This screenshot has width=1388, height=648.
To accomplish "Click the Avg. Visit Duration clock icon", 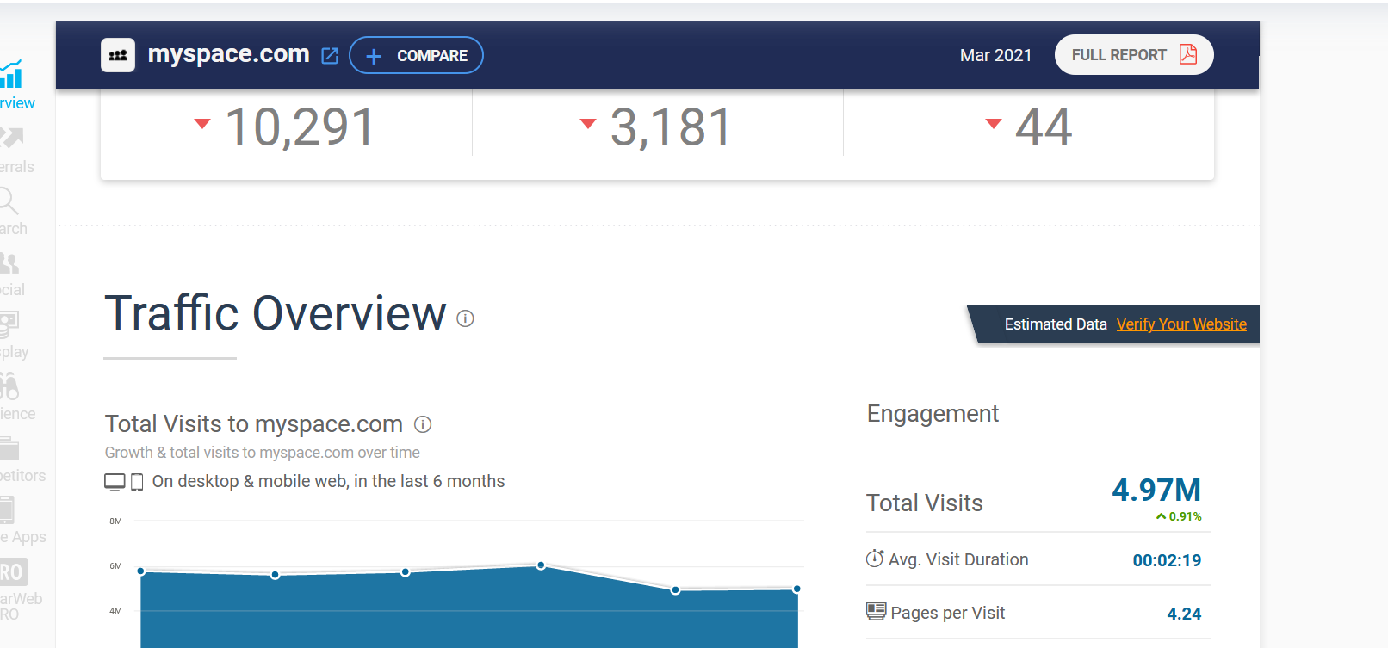I will pyautogui.click(x=875, y=559).
